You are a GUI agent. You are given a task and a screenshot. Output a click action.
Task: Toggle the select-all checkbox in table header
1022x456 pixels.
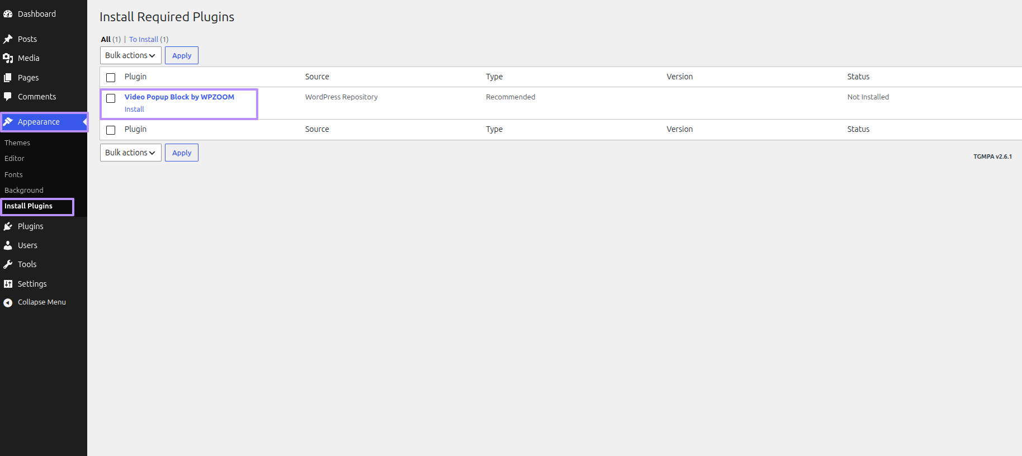111,78
